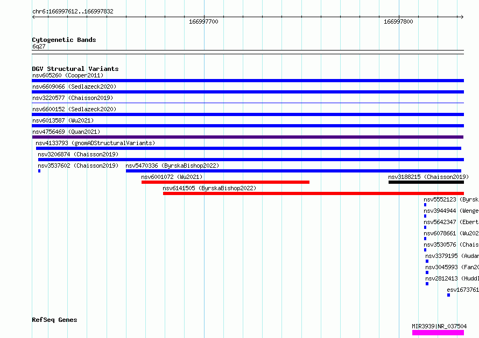Click the Cytogenetic Bands track heading
479x338 pixels.
tap(64, 40)
